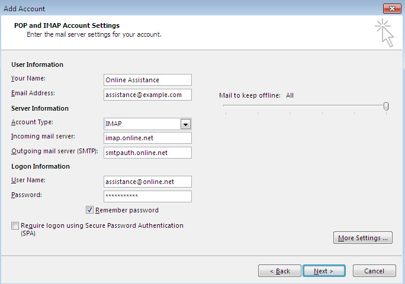This screenshot has width=405, height=284.
Task: Click the left end of the offline mail slider track
Action: 224,106
